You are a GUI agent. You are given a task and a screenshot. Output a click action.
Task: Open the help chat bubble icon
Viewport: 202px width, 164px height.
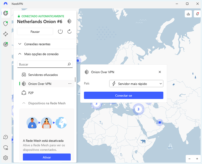coord(5,137)
